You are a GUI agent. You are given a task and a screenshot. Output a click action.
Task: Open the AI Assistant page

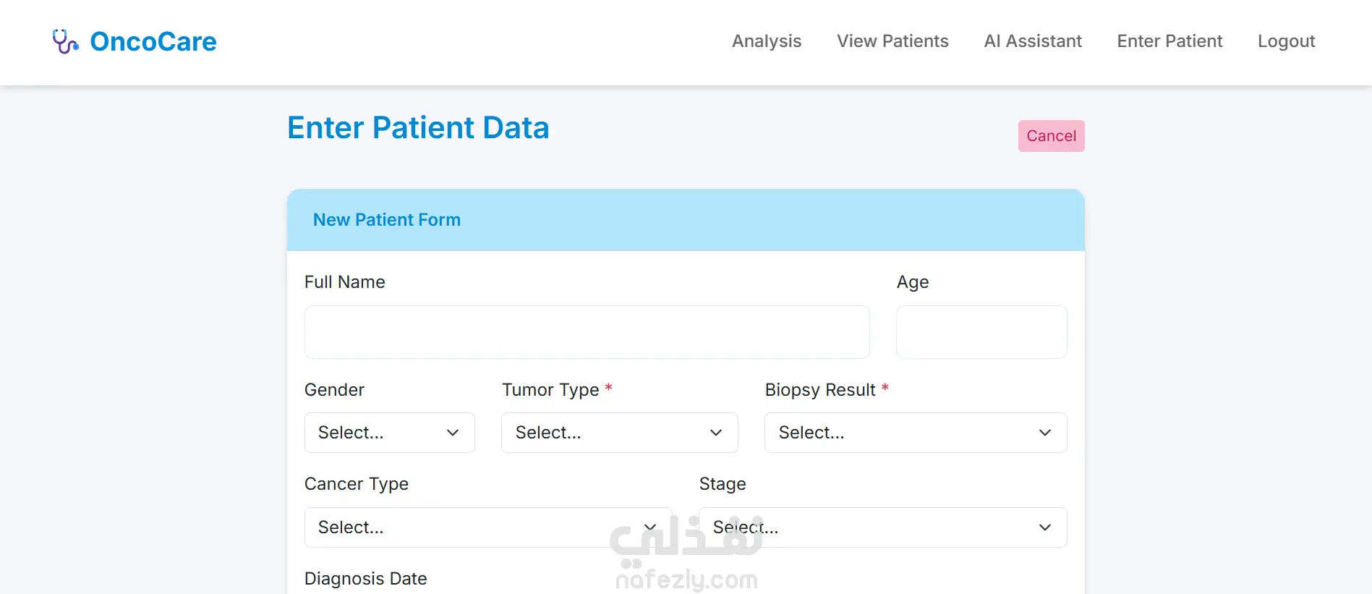point(1032,41)
